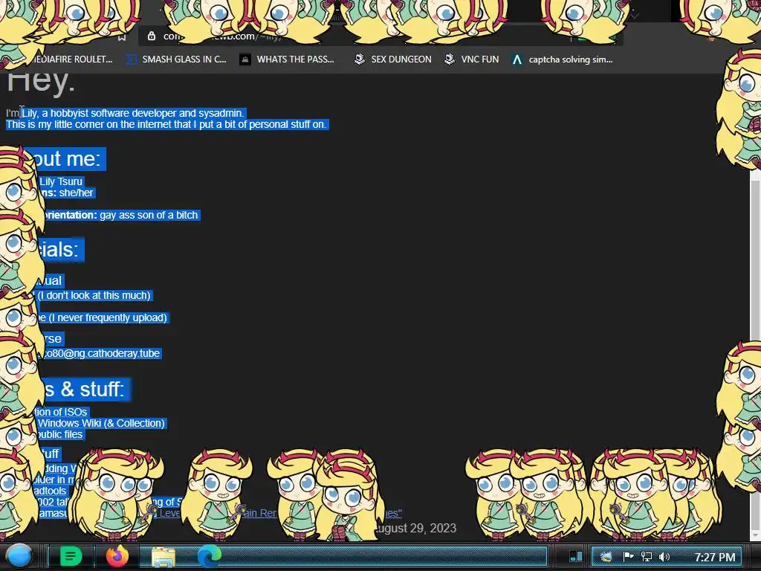
Task: Open the Windows Wiki (& Collection) link
Action: point(101,423)
